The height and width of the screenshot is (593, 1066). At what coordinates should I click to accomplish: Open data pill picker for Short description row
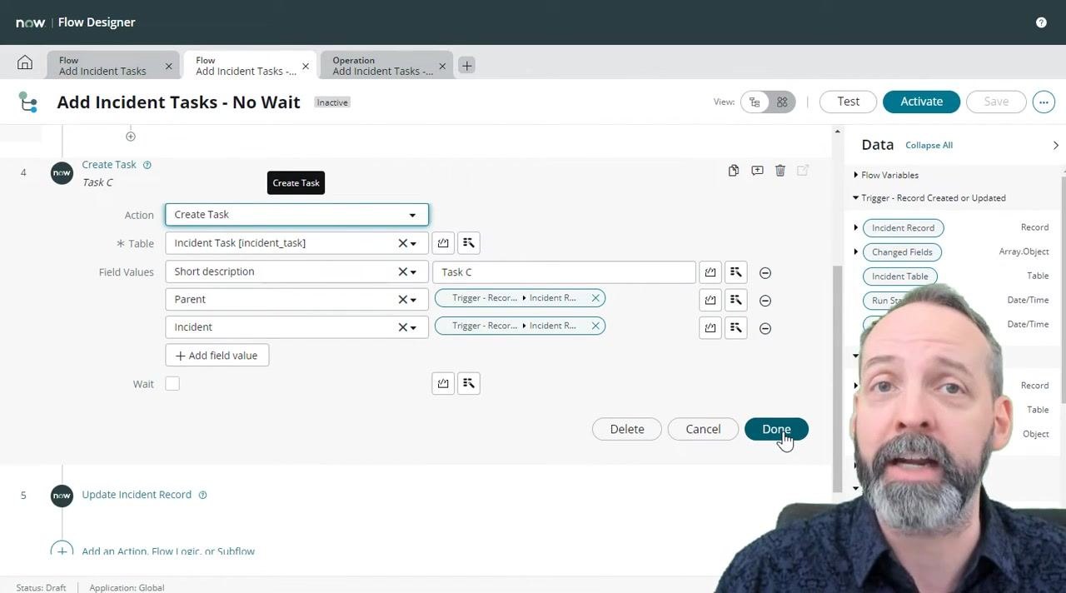(x=736, y=272)
